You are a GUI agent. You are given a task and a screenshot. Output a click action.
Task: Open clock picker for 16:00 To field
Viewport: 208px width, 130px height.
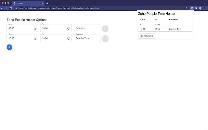point(69,38)
